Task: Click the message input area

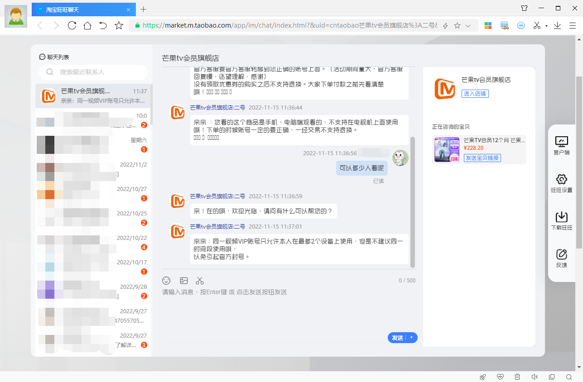Action: point(289,308)
